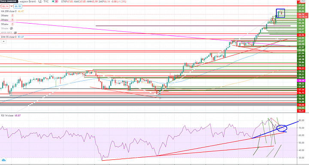
Task: Click the RSI scale level 50.00
Action: pos(302,143)
